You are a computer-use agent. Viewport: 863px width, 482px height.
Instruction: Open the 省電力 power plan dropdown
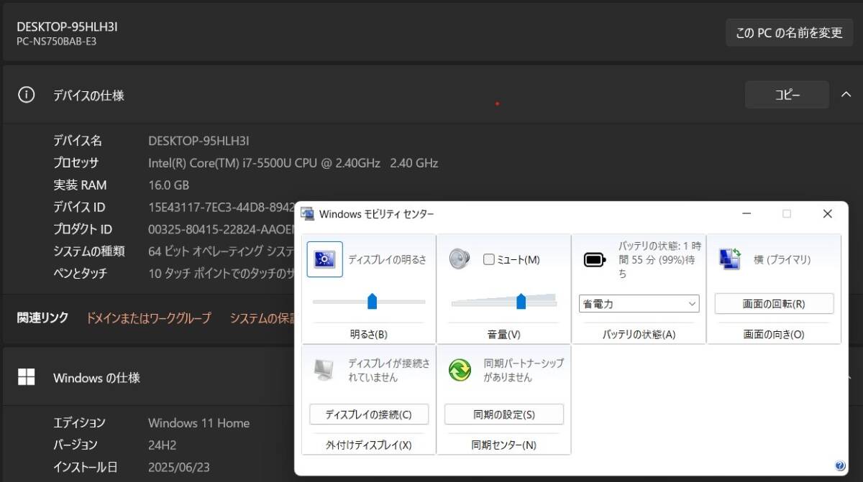[639, 304]
